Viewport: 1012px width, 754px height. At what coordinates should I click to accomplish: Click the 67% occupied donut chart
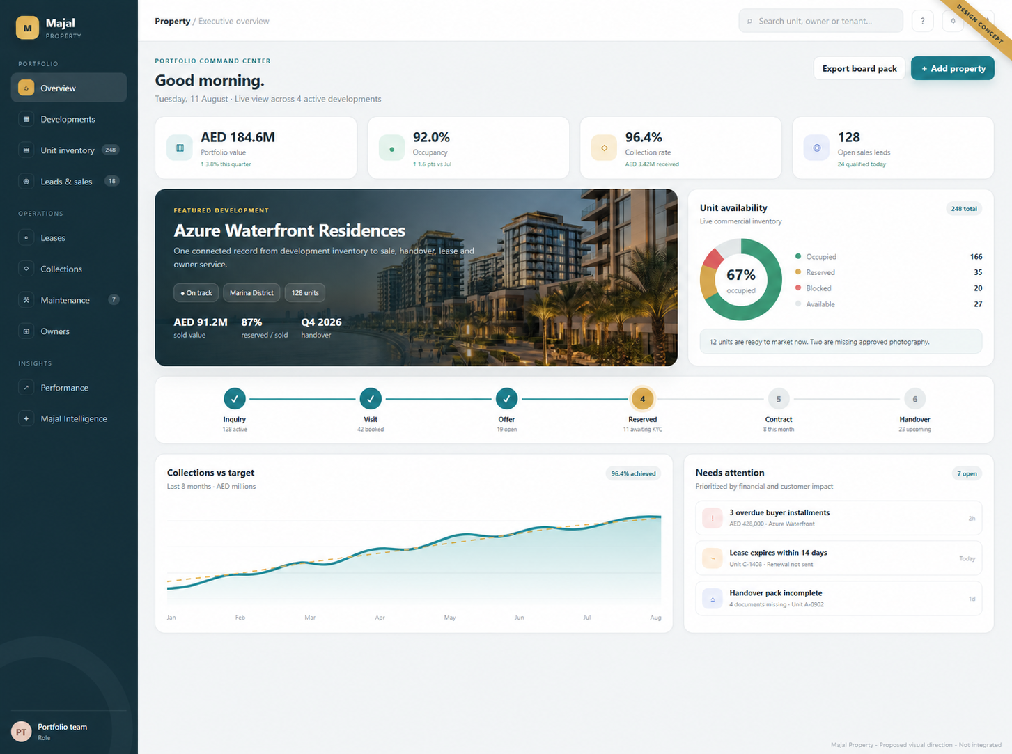[x=741, y=280]
